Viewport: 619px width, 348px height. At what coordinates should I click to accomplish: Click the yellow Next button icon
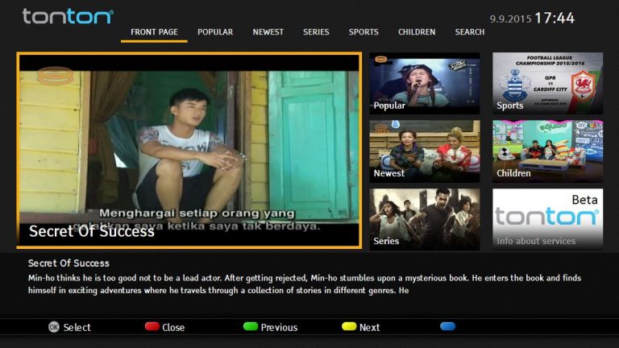(x=349, y=326)
